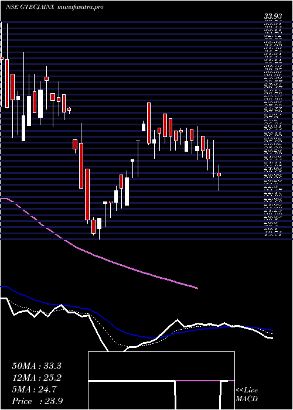Click the munafasutra.pro site label
The height and width of the screenshot is (410, 293).
pos(80,7)
